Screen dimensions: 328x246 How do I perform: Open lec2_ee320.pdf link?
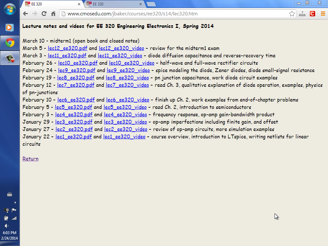74,129
